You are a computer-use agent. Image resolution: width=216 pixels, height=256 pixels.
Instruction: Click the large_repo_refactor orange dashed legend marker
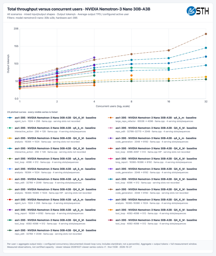(x=111, y=118)
